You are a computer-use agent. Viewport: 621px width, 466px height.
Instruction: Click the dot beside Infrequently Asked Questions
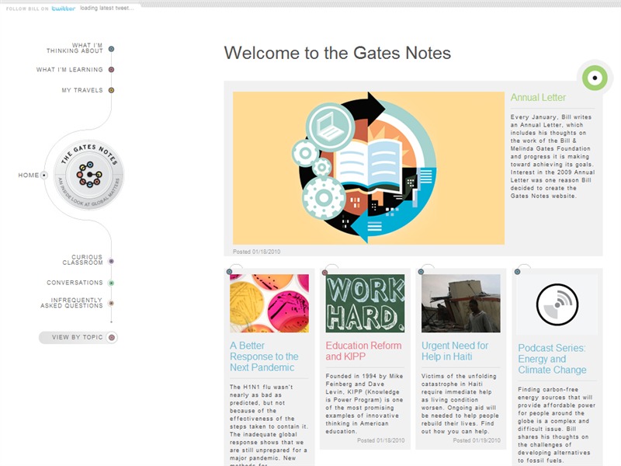(x=111, y=303)
